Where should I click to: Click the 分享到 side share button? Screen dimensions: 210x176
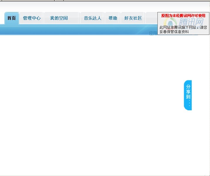coord(188,95)
